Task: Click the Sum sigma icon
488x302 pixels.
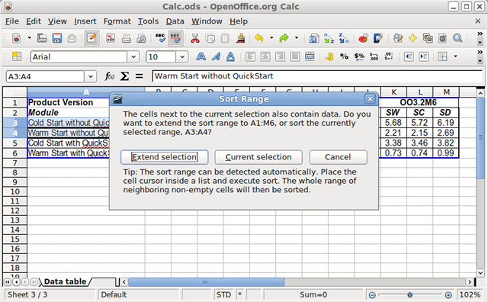Action: coord(124,76)
